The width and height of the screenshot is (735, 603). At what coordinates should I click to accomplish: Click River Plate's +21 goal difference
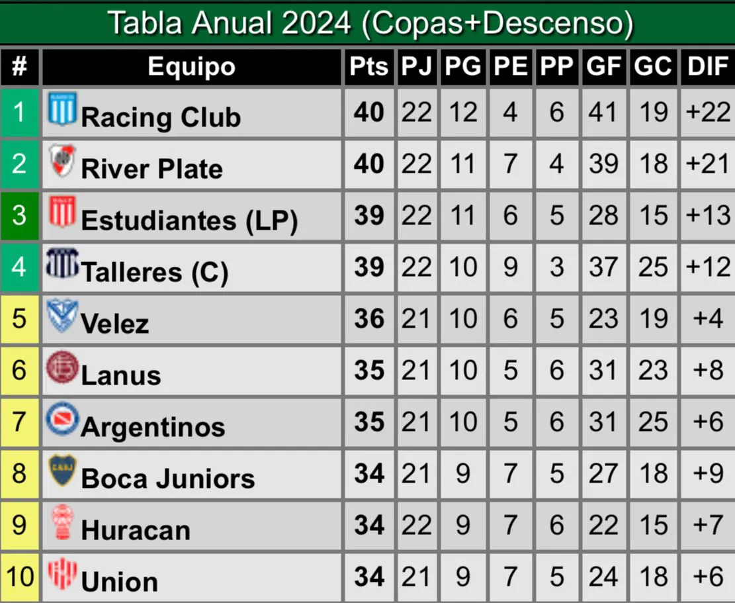pyautogui.click(x=707, y=164)
